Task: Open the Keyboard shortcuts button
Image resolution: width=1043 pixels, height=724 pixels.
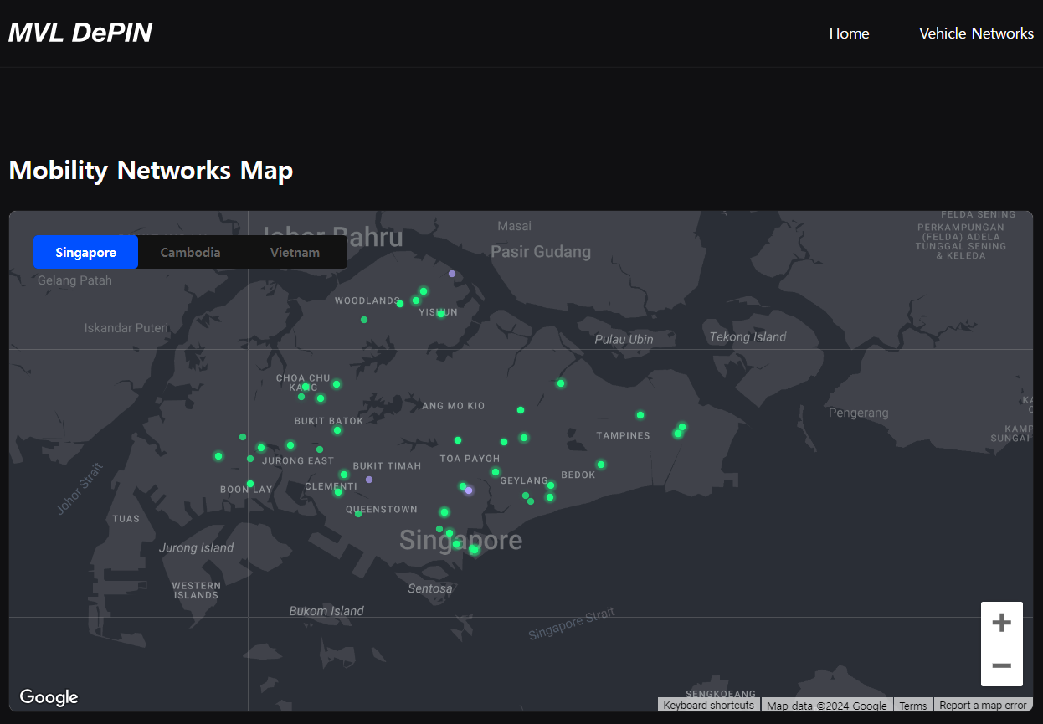Action: [708, 705]
